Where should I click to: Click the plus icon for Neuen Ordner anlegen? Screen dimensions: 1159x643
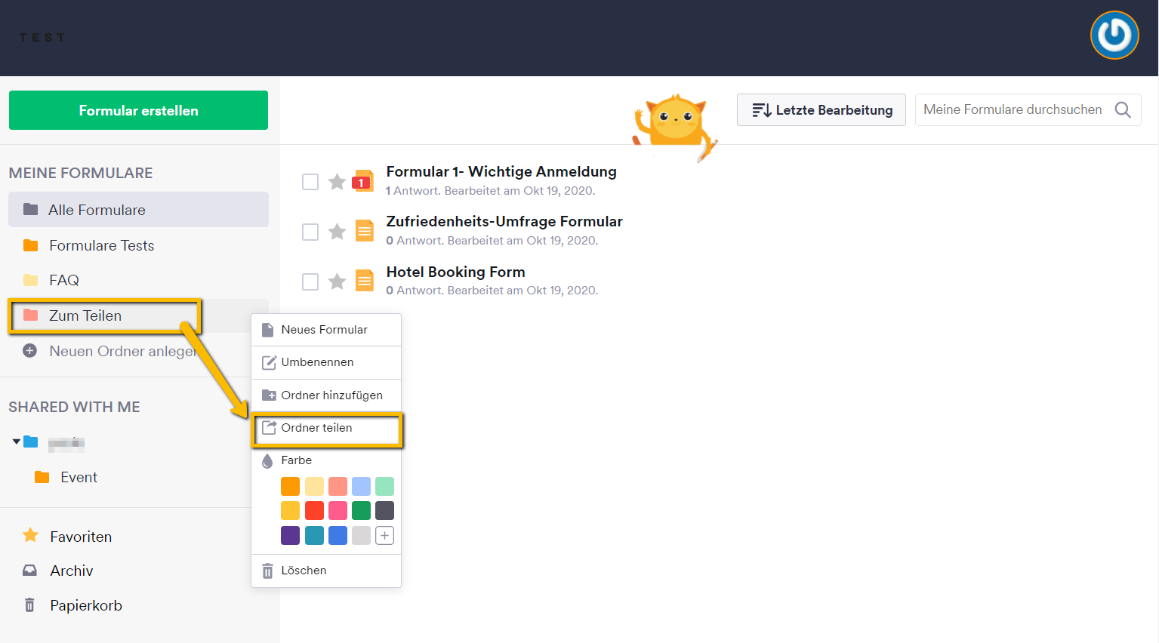(x=29, y=351)
